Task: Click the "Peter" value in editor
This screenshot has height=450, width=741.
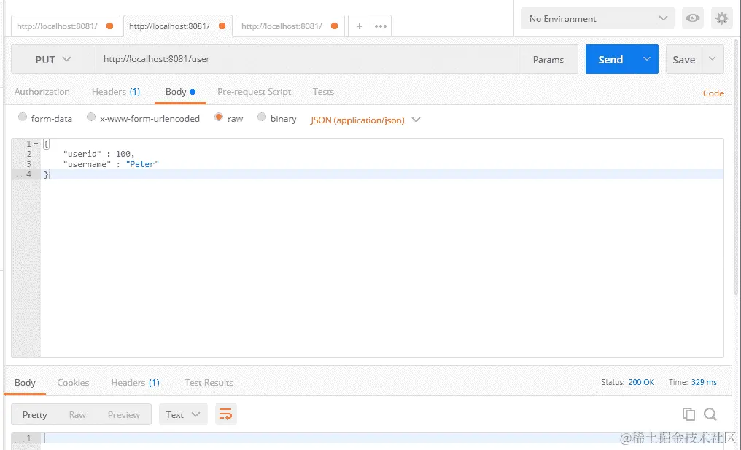Action: tap(142, 164)
